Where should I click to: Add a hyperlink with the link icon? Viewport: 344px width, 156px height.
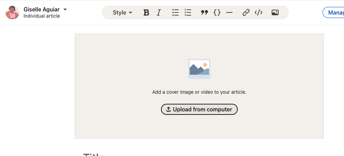click(246, 13)
